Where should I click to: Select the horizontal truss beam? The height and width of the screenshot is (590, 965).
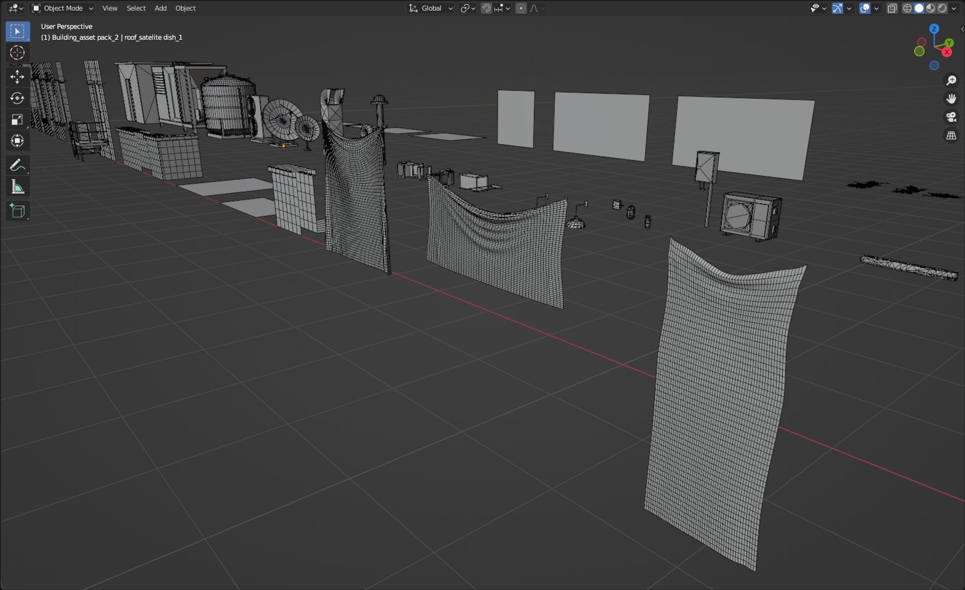[909, 268]
